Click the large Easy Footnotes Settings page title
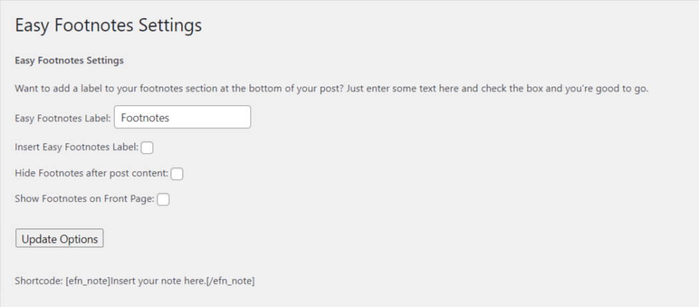The image size is (699, 307). pos(108,25)
